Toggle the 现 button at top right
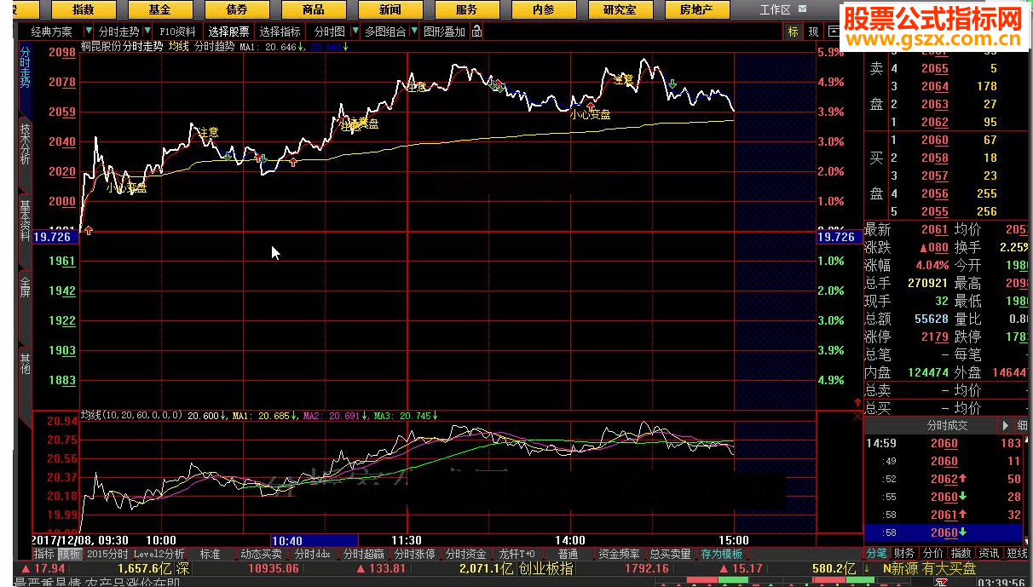 (x=813, y=32)
